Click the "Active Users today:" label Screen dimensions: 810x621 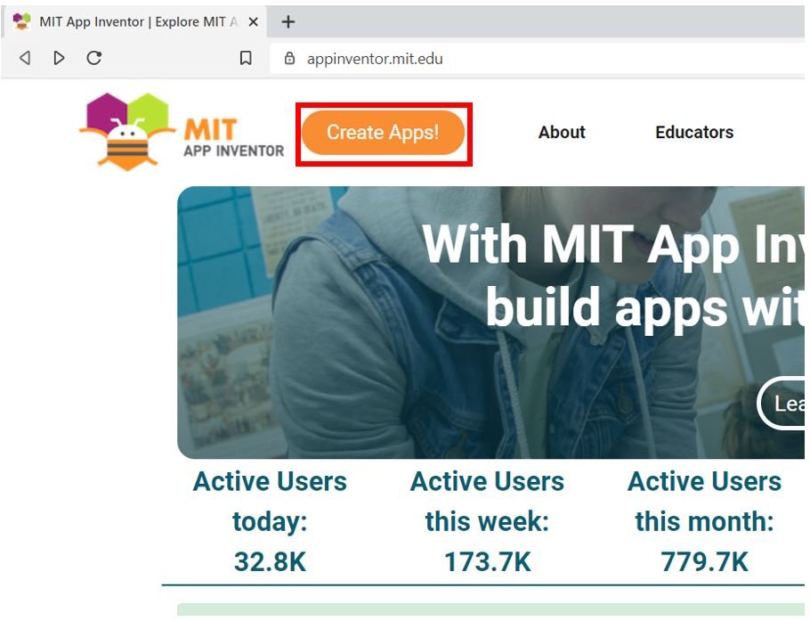click(270, 501)
